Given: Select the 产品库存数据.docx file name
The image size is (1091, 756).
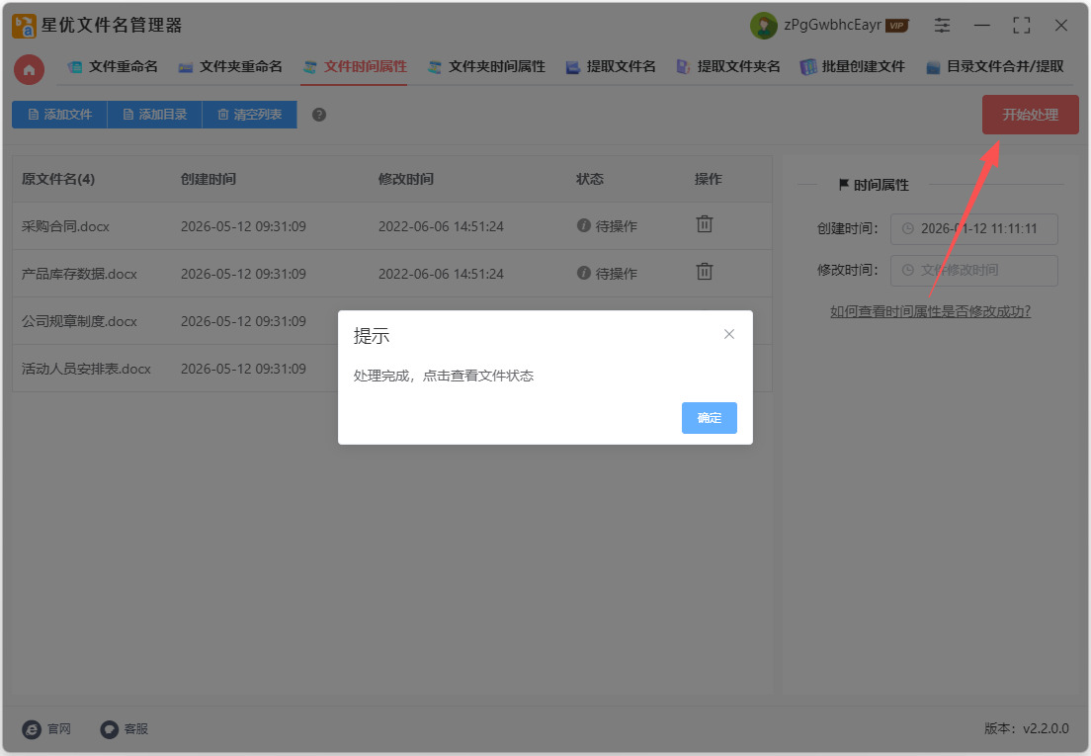Looking at the screenshot, I should [79, 274].
